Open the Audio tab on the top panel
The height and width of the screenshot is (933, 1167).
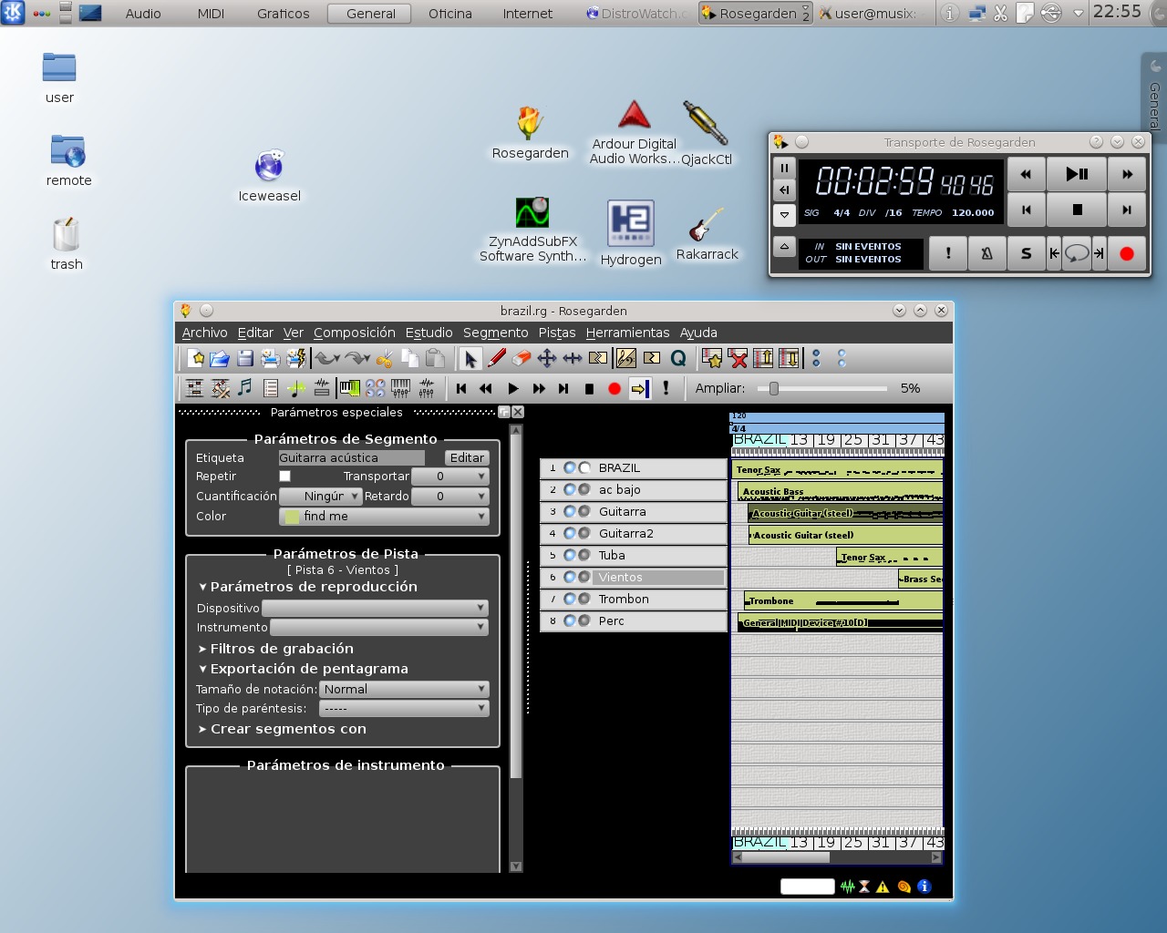(143, 14)
